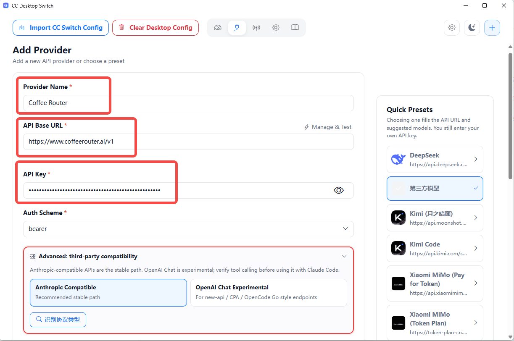
Task: Click the lightning icon beside Manage & Test
Action: pyautogui.click(x=307, y=127)
